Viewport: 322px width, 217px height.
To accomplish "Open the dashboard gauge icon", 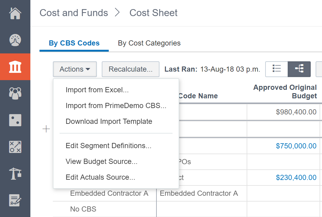I will click(15, 40).
